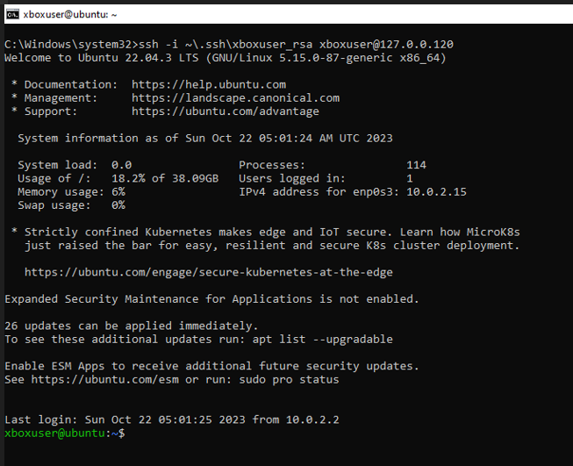This screenshot has width=573, height=466.
Task: Open the secure-kubernetes-at-the-edge URL
Action: point(208,272)
